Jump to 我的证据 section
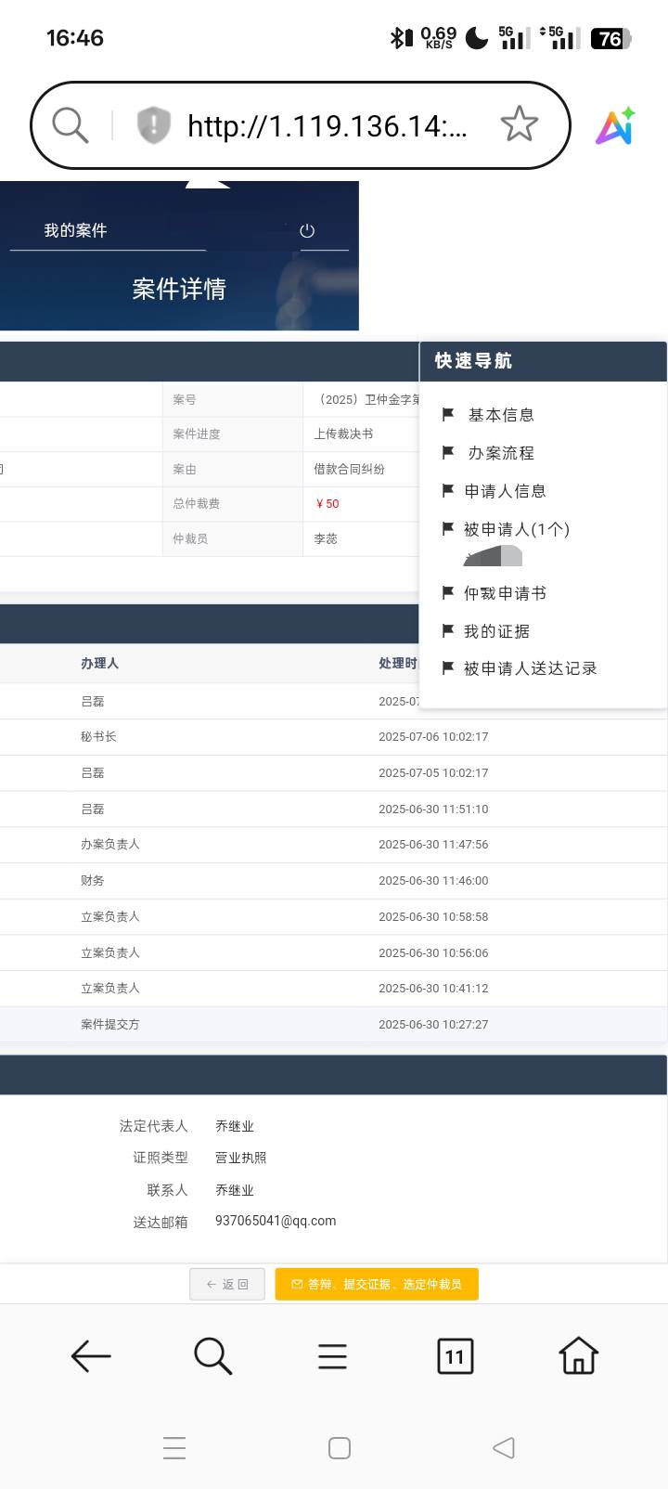668x1489 pixels. 496,631
